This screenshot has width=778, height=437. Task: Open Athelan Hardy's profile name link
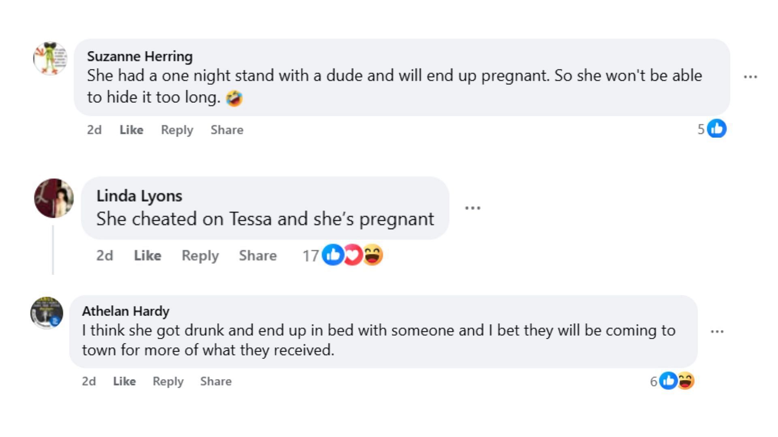pyautogui.click(x=126, y=311)
